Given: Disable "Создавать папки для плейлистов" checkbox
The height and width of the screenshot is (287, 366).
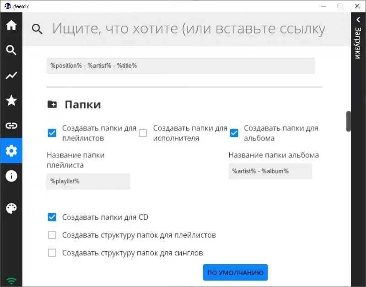Looking at the screenshot, I should (x=52, y=133).
